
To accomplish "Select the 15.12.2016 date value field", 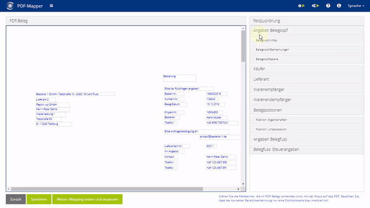I will point(216,104).
